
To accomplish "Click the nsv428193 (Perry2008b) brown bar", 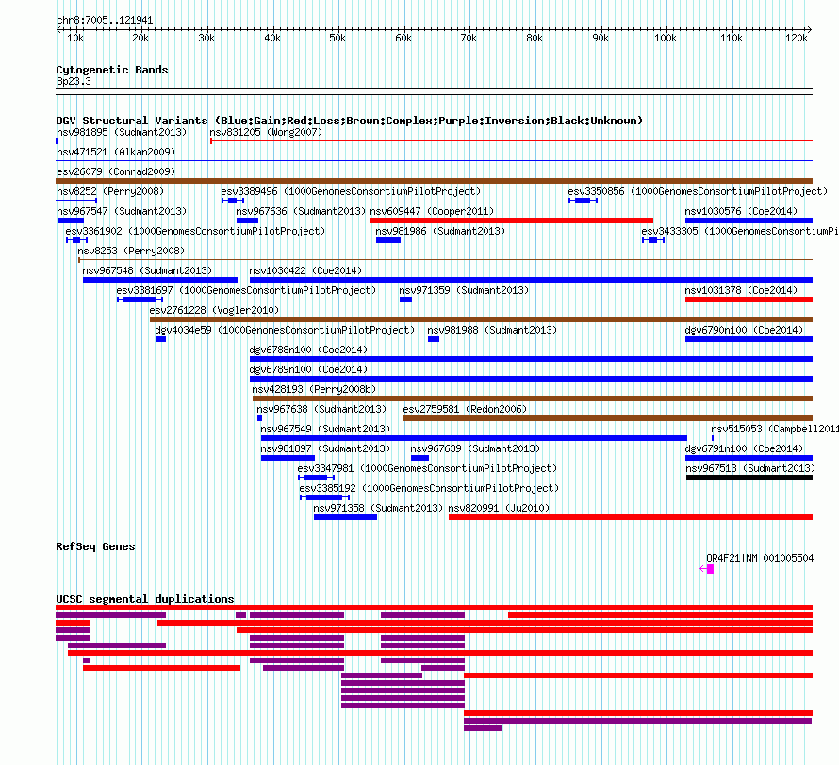I will (x=533, y=399).
